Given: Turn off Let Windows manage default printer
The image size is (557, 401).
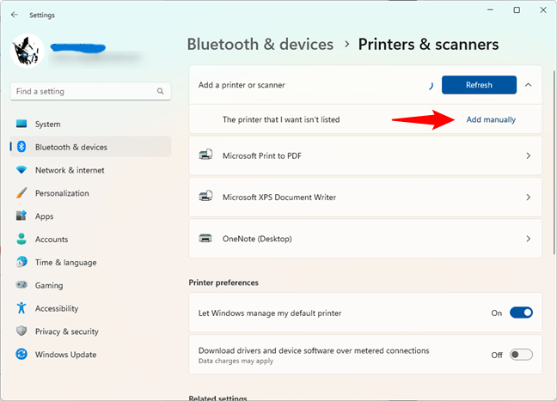Looking at the screenshot, I should [x=521, y=313].
